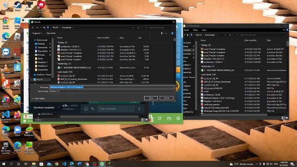Image resolution: width=297 pixels, height=167 pixels.
Task: Select BOLETINES TERCER PERIODO_OK in Save As list
Action: click(76, 68)
